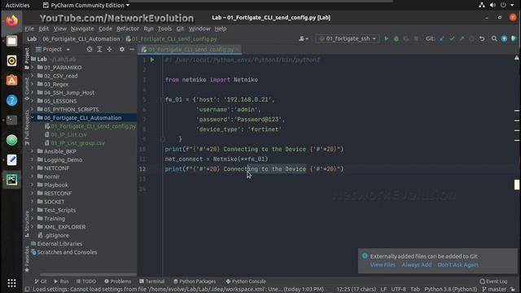This screenshot has width=521, height=293.
Task: Open Terminal from the dock
Action: tap(11, 120)
